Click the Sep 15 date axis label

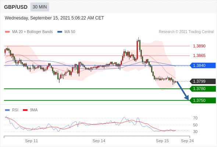tap(162, 141)
